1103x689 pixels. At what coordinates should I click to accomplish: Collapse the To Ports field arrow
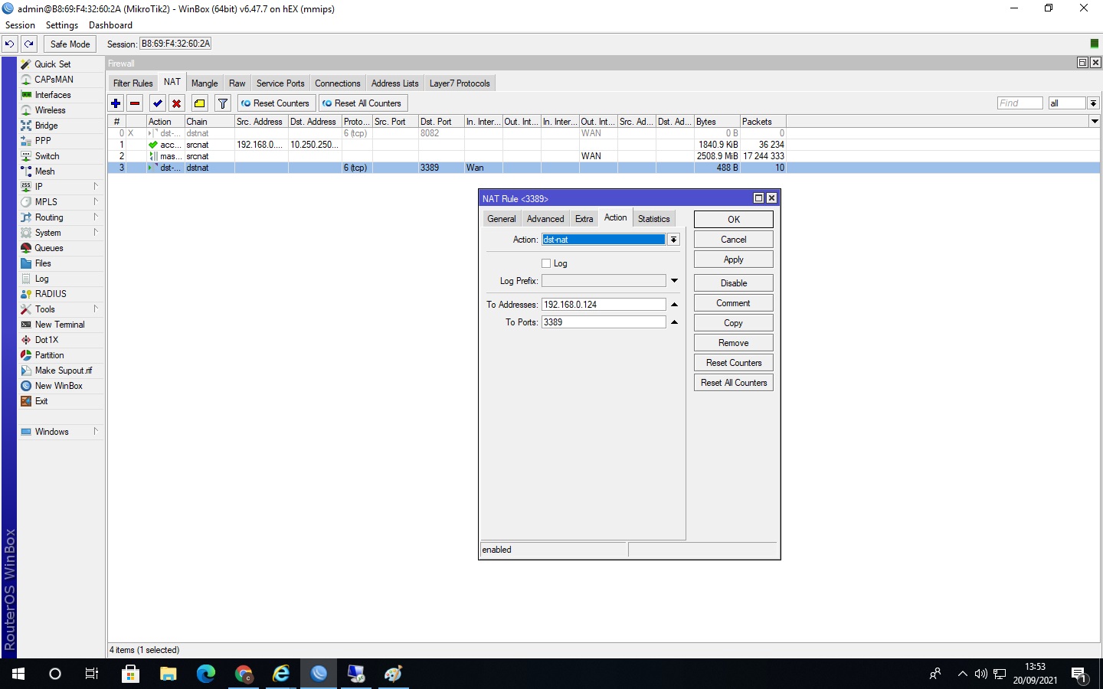pos(674,322)
